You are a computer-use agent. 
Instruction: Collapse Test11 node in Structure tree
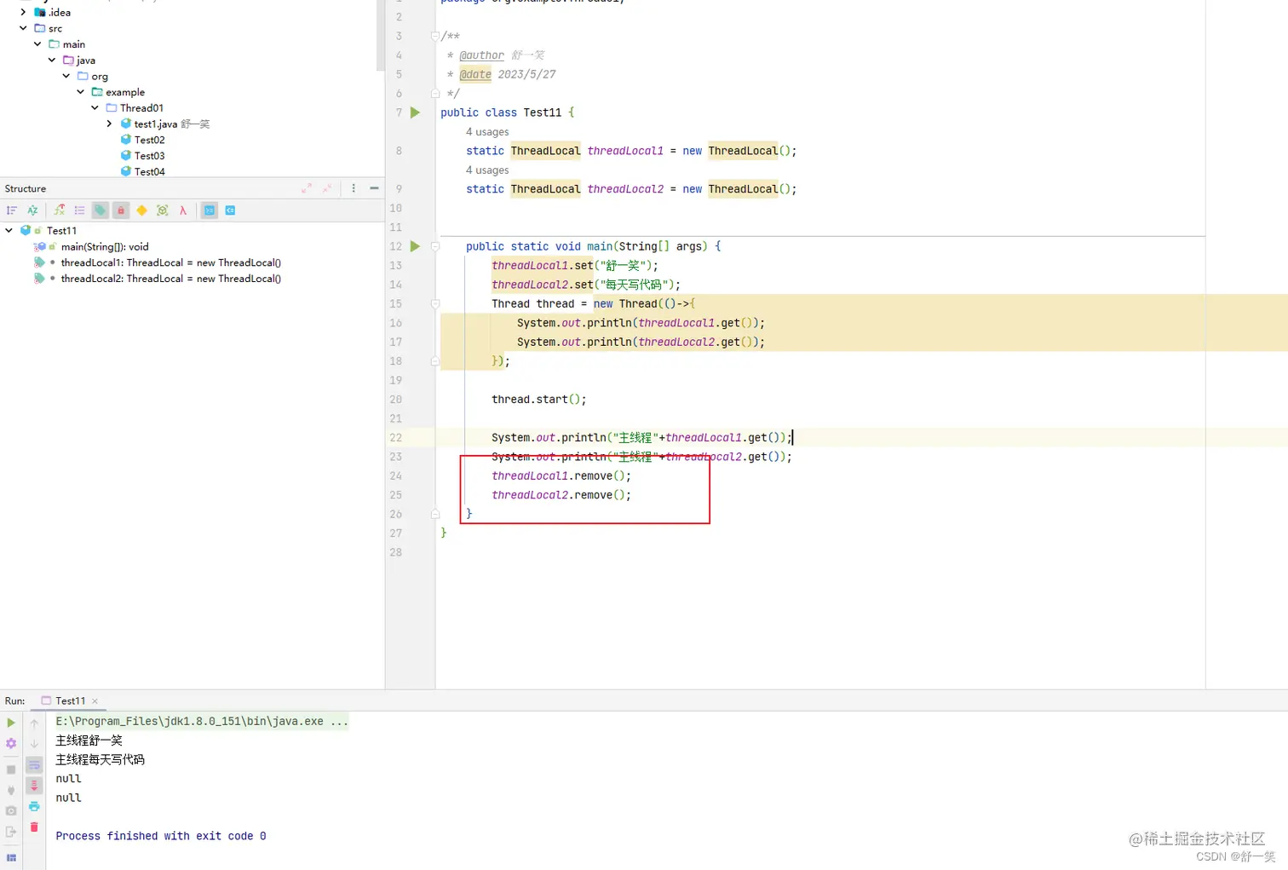(x=9, y=230)
